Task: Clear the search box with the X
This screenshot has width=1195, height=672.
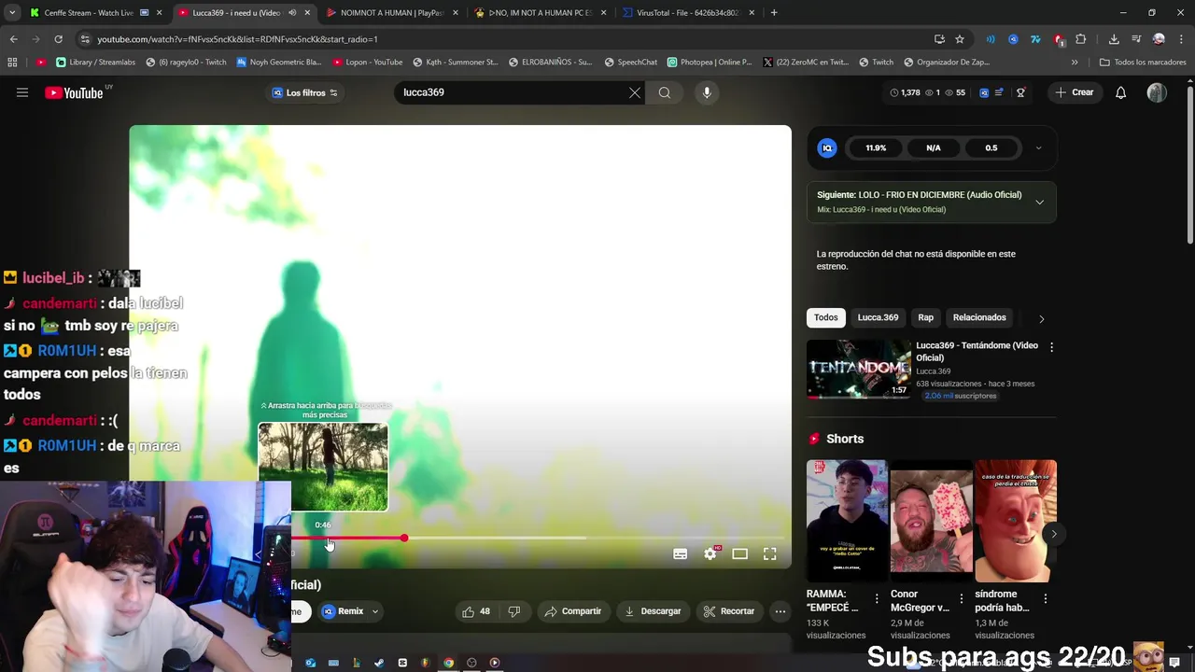Action: [x=635, y=92]
